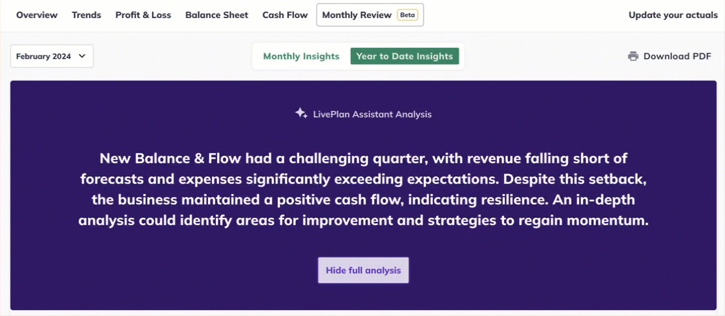Click the chevron arrow next to February 2024
The image size is (725, 316).
pyautogui.click(x=82, y=56)
